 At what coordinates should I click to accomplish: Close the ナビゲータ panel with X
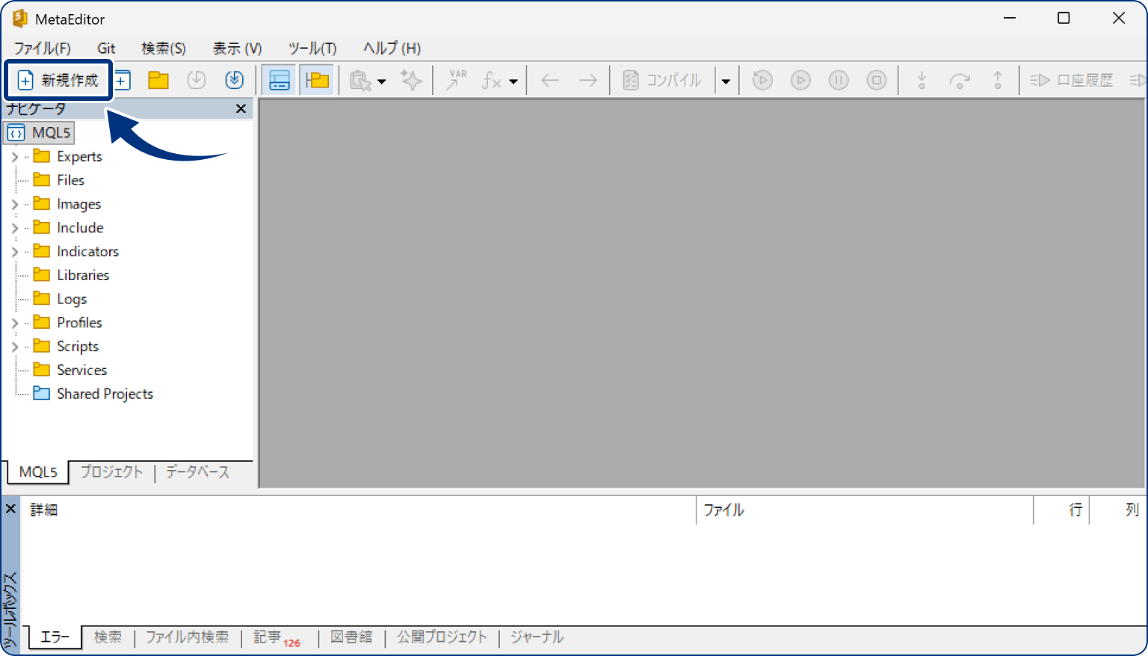[x=241, y=109]
